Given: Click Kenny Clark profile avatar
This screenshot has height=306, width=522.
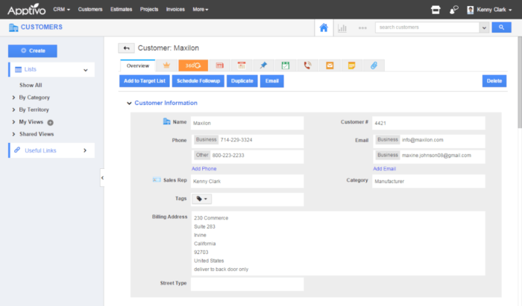Looking at the screenshot, I should click(470, 10).
